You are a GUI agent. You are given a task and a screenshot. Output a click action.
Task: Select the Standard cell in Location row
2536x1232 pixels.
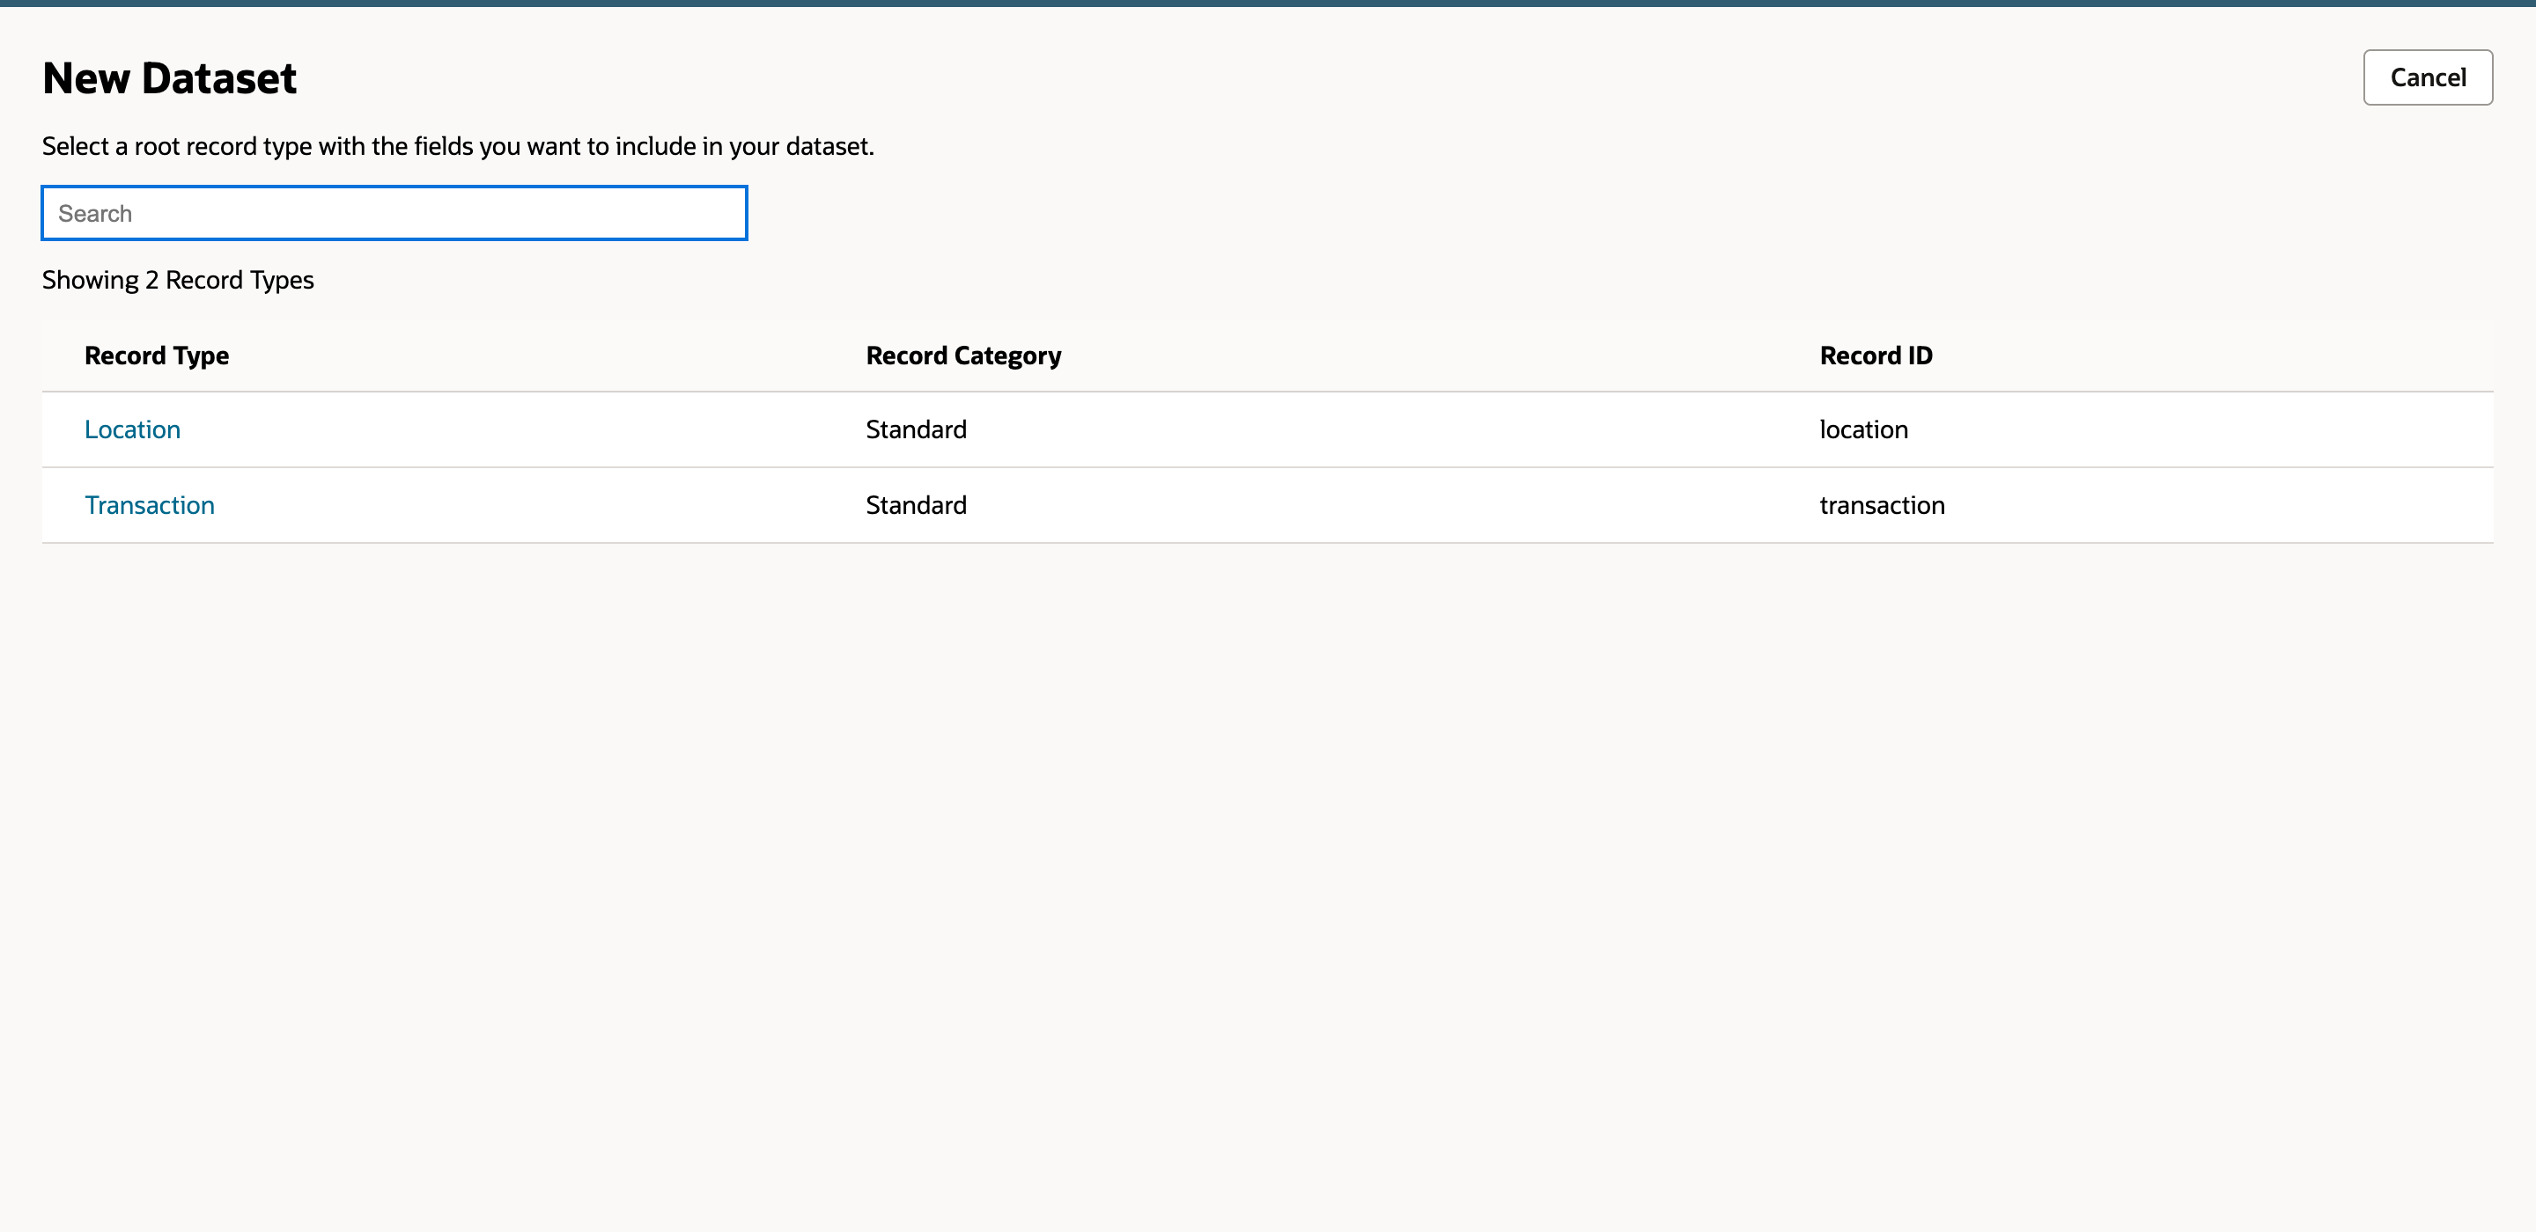point(916,429)
